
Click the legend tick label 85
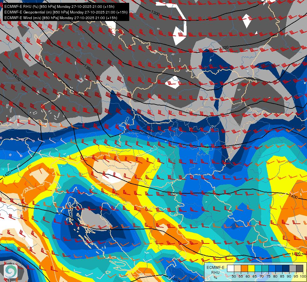282,276
